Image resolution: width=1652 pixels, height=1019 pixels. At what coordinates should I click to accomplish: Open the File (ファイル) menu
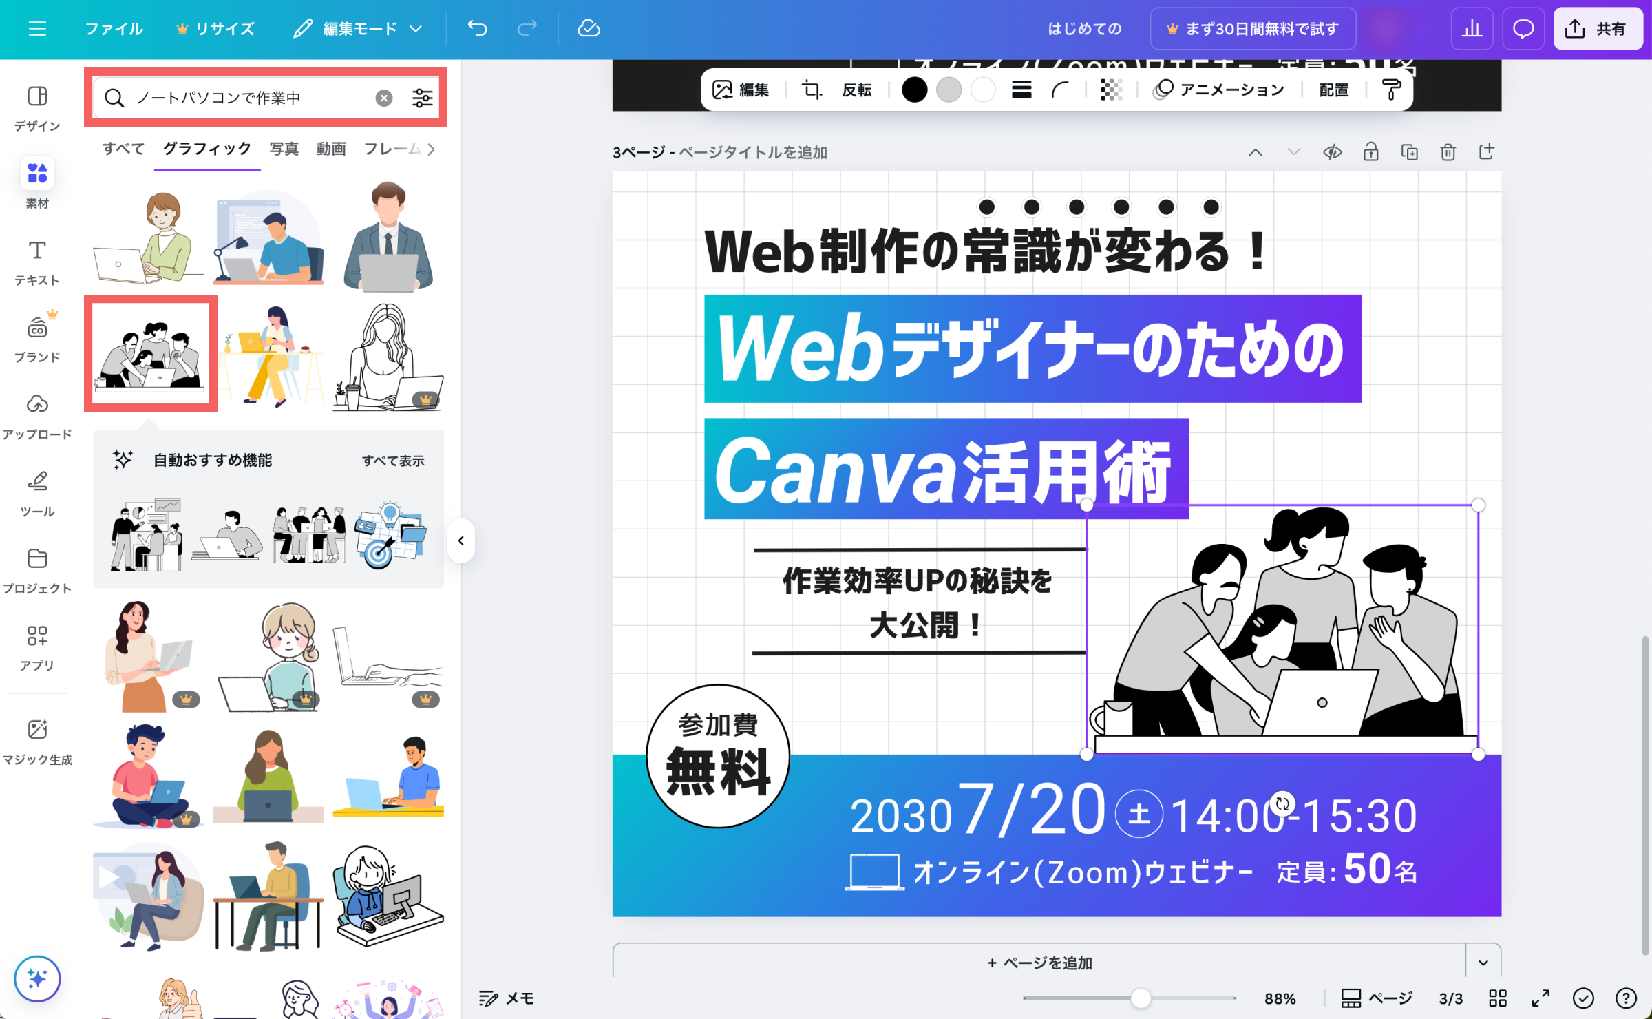tap(114, 29)
